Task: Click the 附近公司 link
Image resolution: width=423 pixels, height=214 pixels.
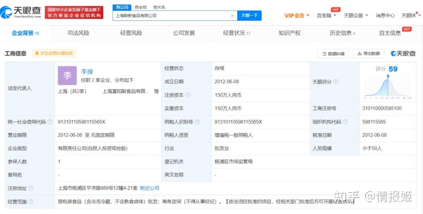Action: point(150,188)
